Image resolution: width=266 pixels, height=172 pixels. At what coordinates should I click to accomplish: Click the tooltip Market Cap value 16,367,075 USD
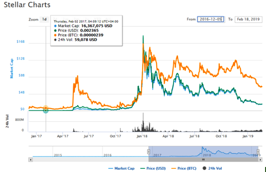[97, 26]
